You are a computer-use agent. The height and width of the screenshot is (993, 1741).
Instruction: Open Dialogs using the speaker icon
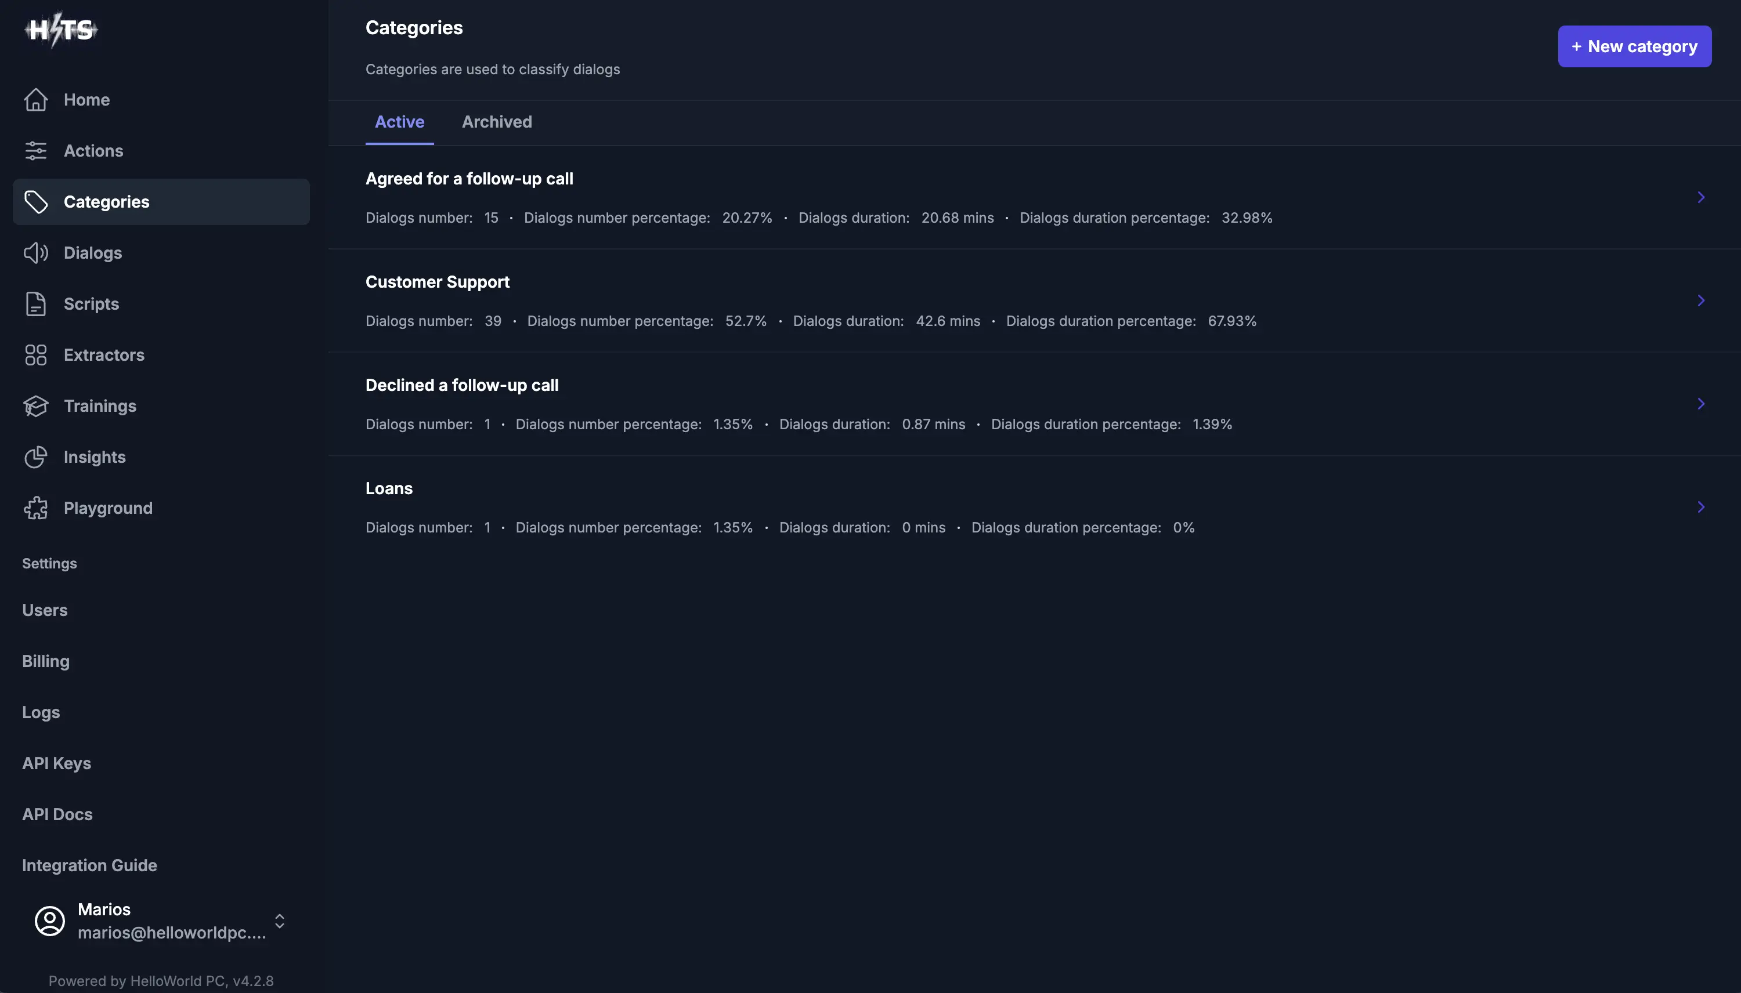point(35,252)
